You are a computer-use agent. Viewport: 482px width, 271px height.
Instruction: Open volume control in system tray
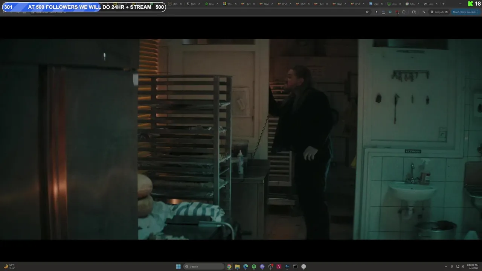coord(462,266)
